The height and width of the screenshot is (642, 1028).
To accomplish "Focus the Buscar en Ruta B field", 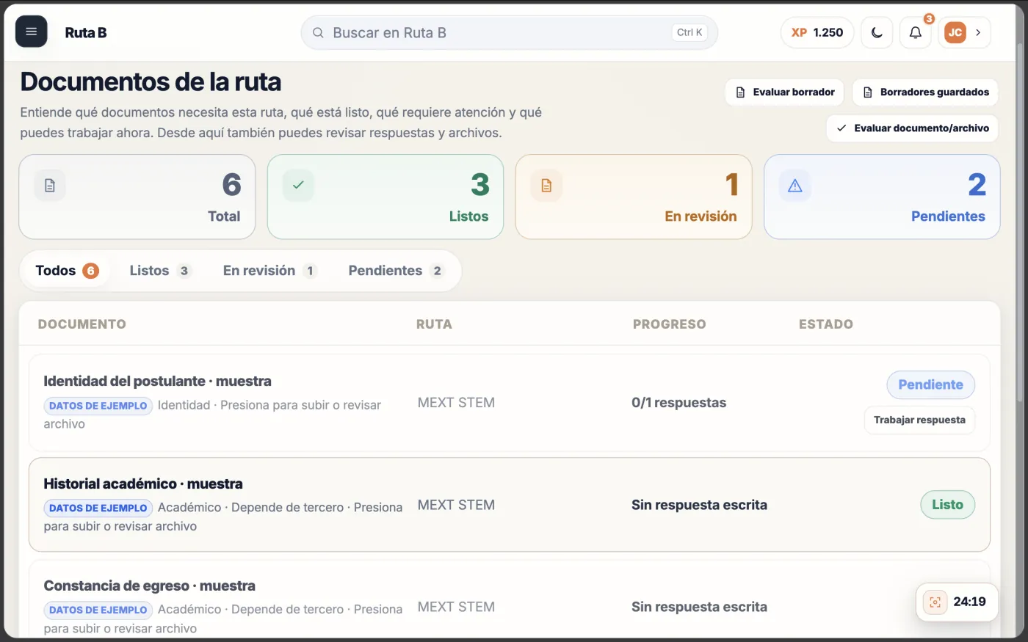I will tap(509, 33).
